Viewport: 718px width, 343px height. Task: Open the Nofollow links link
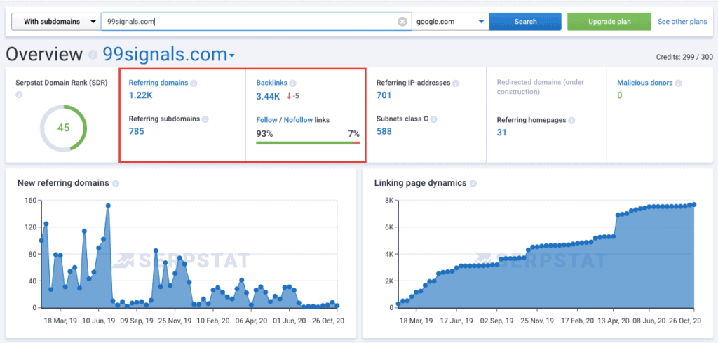pyautogui.click(x=298, y=119)
